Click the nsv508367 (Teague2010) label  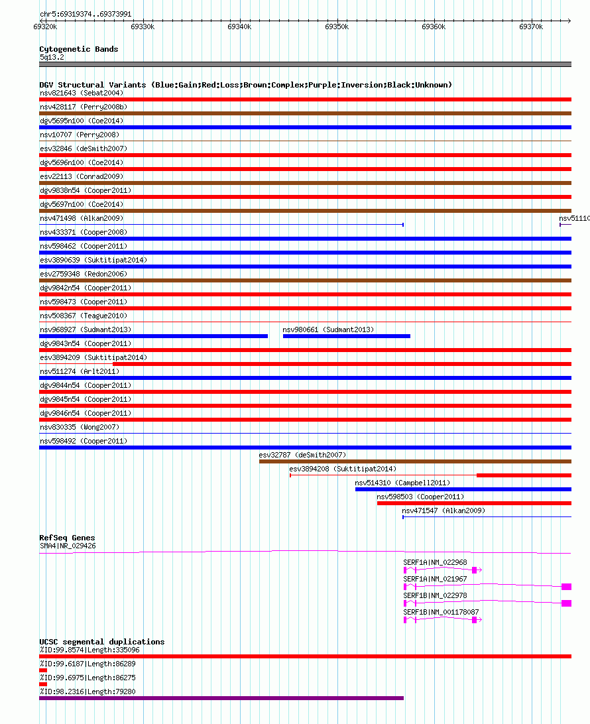pos(84,316)
